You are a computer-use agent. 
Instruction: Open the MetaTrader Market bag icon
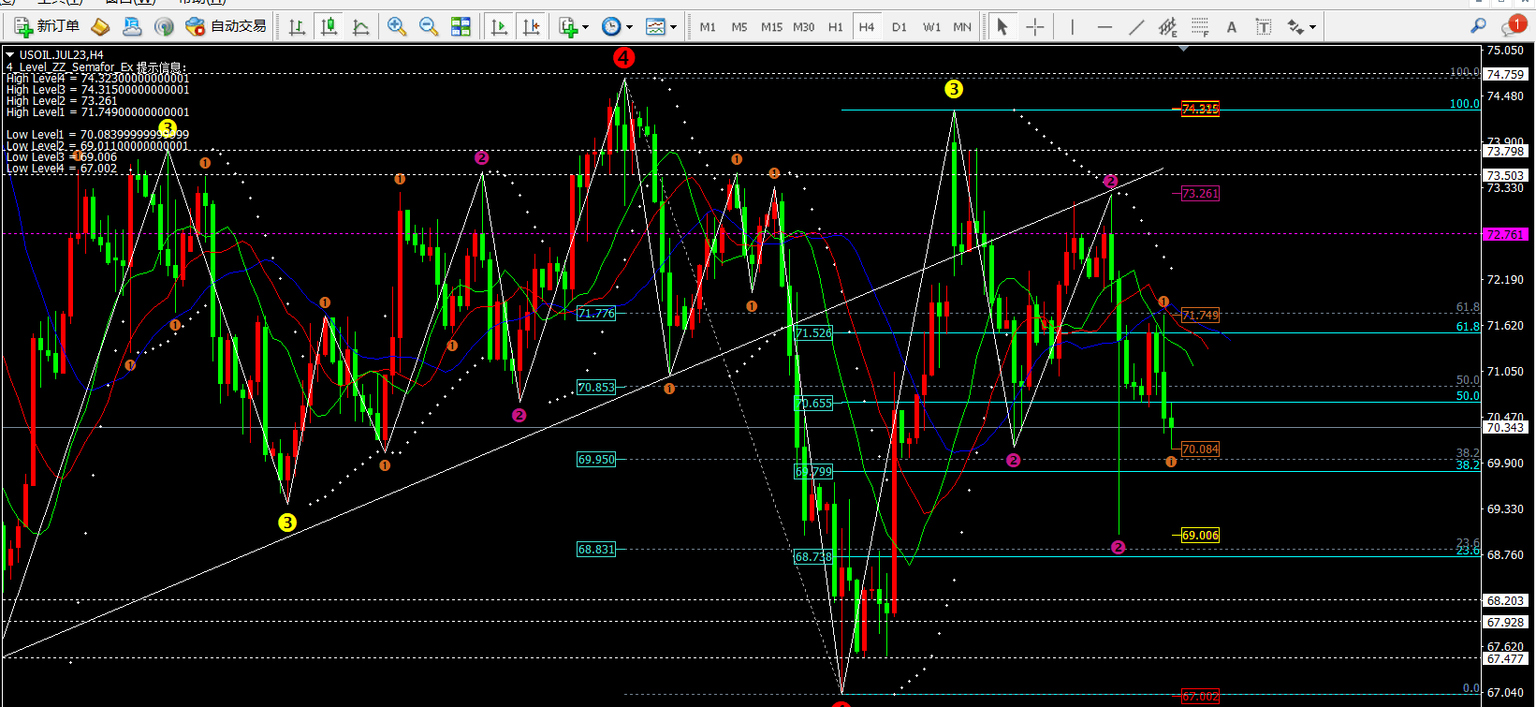pos(100,26)
